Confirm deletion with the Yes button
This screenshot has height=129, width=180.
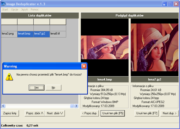(36, 87)
